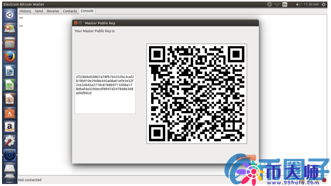Select Electrum wallet icon in dock
Image resolution: width=331 pixels, height=186 pixels.
10,155
